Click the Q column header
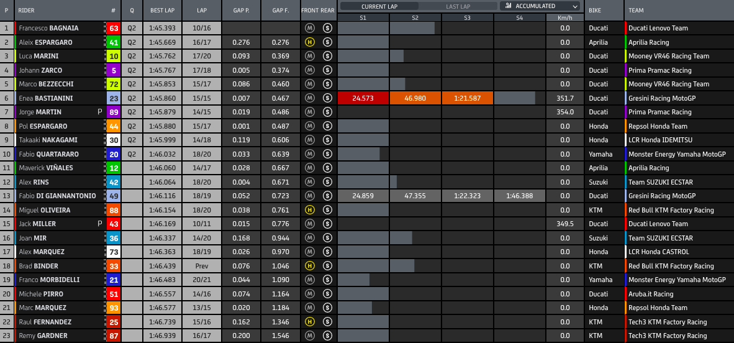Screen dimensions: 734x343 (132, 11)
